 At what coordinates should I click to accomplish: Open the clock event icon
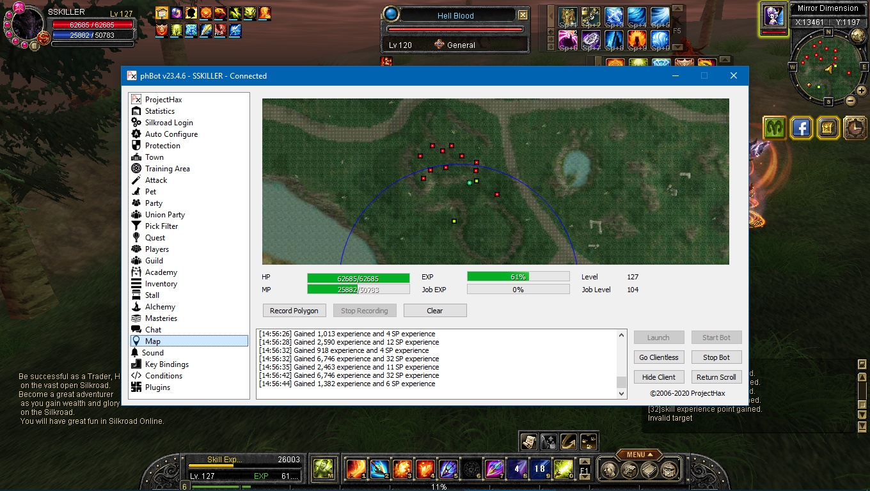(x=855, y=128)
